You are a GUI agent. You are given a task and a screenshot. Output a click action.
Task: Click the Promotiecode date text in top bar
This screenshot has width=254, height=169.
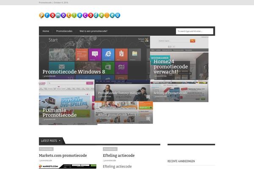[53, 3]
